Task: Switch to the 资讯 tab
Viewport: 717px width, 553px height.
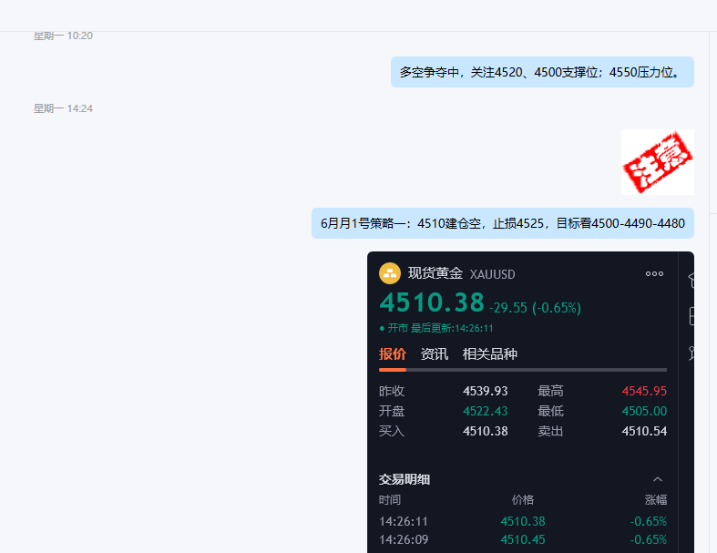Action: pyautogui.click(x=434, y=354)
